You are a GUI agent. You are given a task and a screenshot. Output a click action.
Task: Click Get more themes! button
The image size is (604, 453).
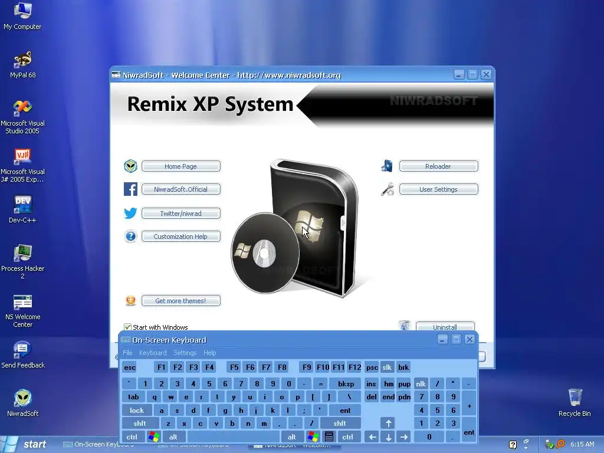click(181, 300)
